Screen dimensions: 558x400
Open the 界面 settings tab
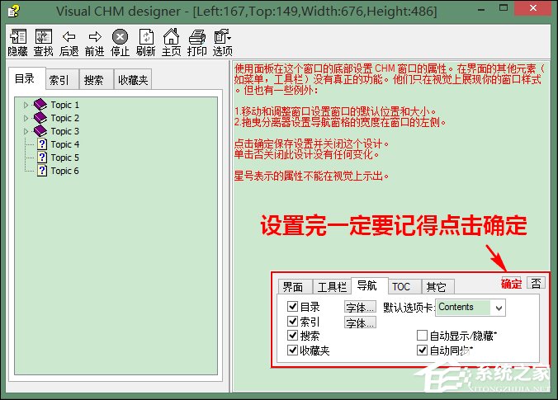(296, 286)
